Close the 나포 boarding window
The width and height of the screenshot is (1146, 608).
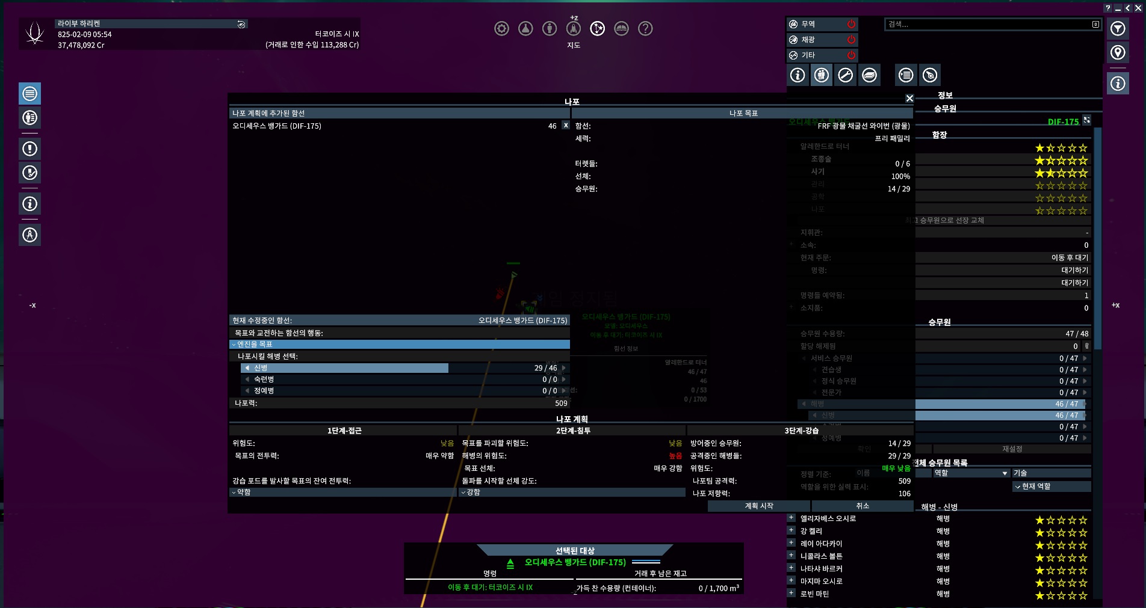[x=909, y=98]
